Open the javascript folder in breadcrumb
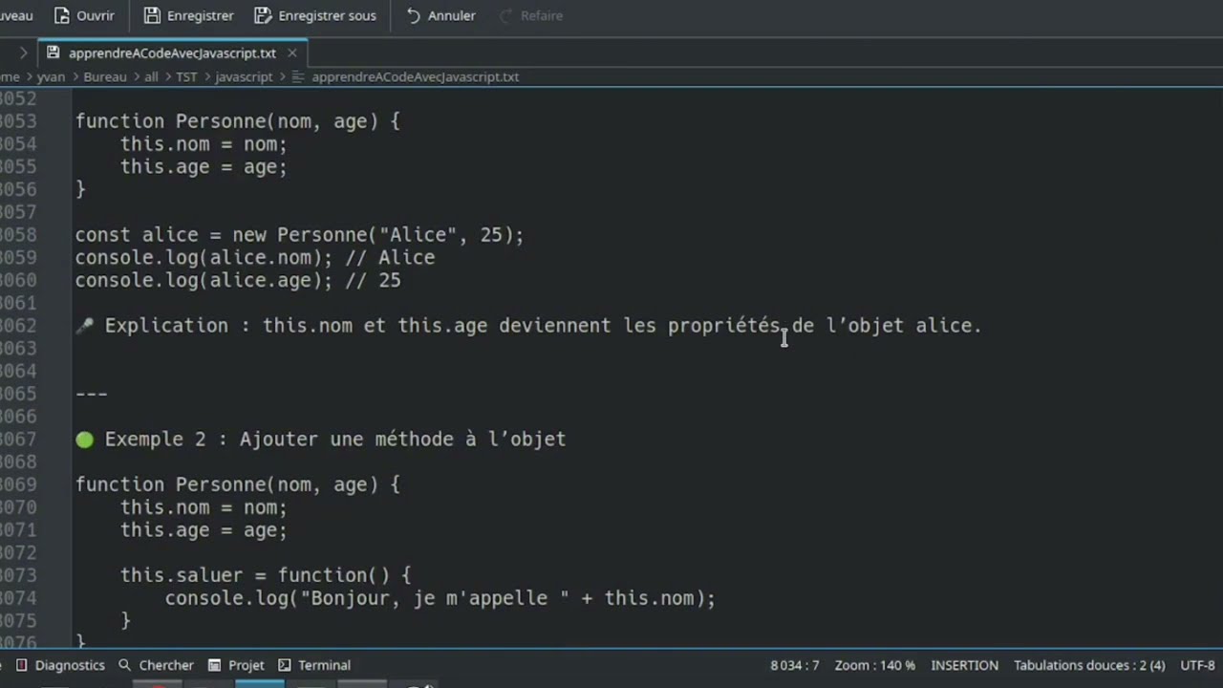 click(x=244, y=76)
